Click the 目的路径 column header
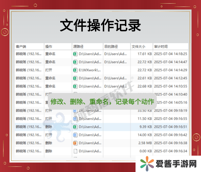Screen dimensions: 201x172 click(111, 46)
